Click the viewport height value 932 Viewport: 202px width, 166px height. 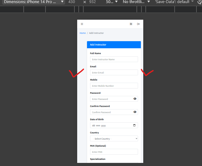coord(93,2)
